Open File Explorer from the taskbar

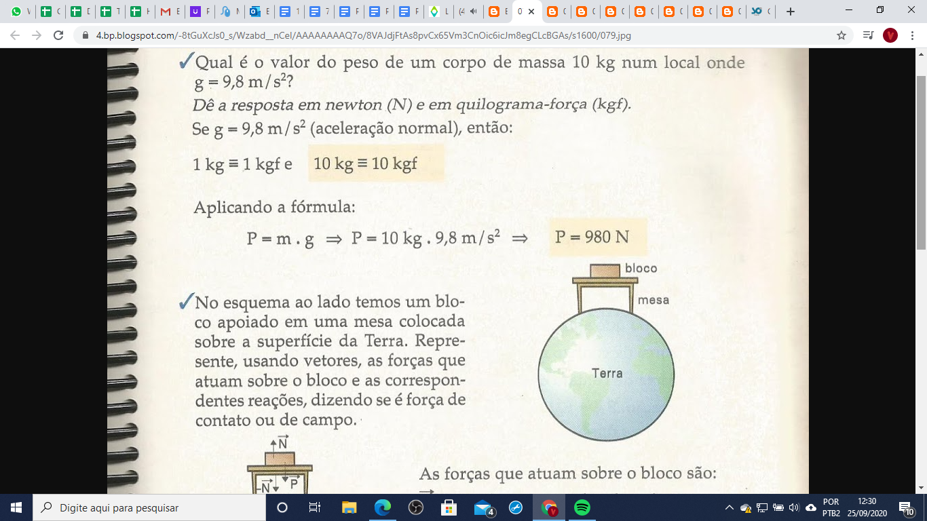349,507
